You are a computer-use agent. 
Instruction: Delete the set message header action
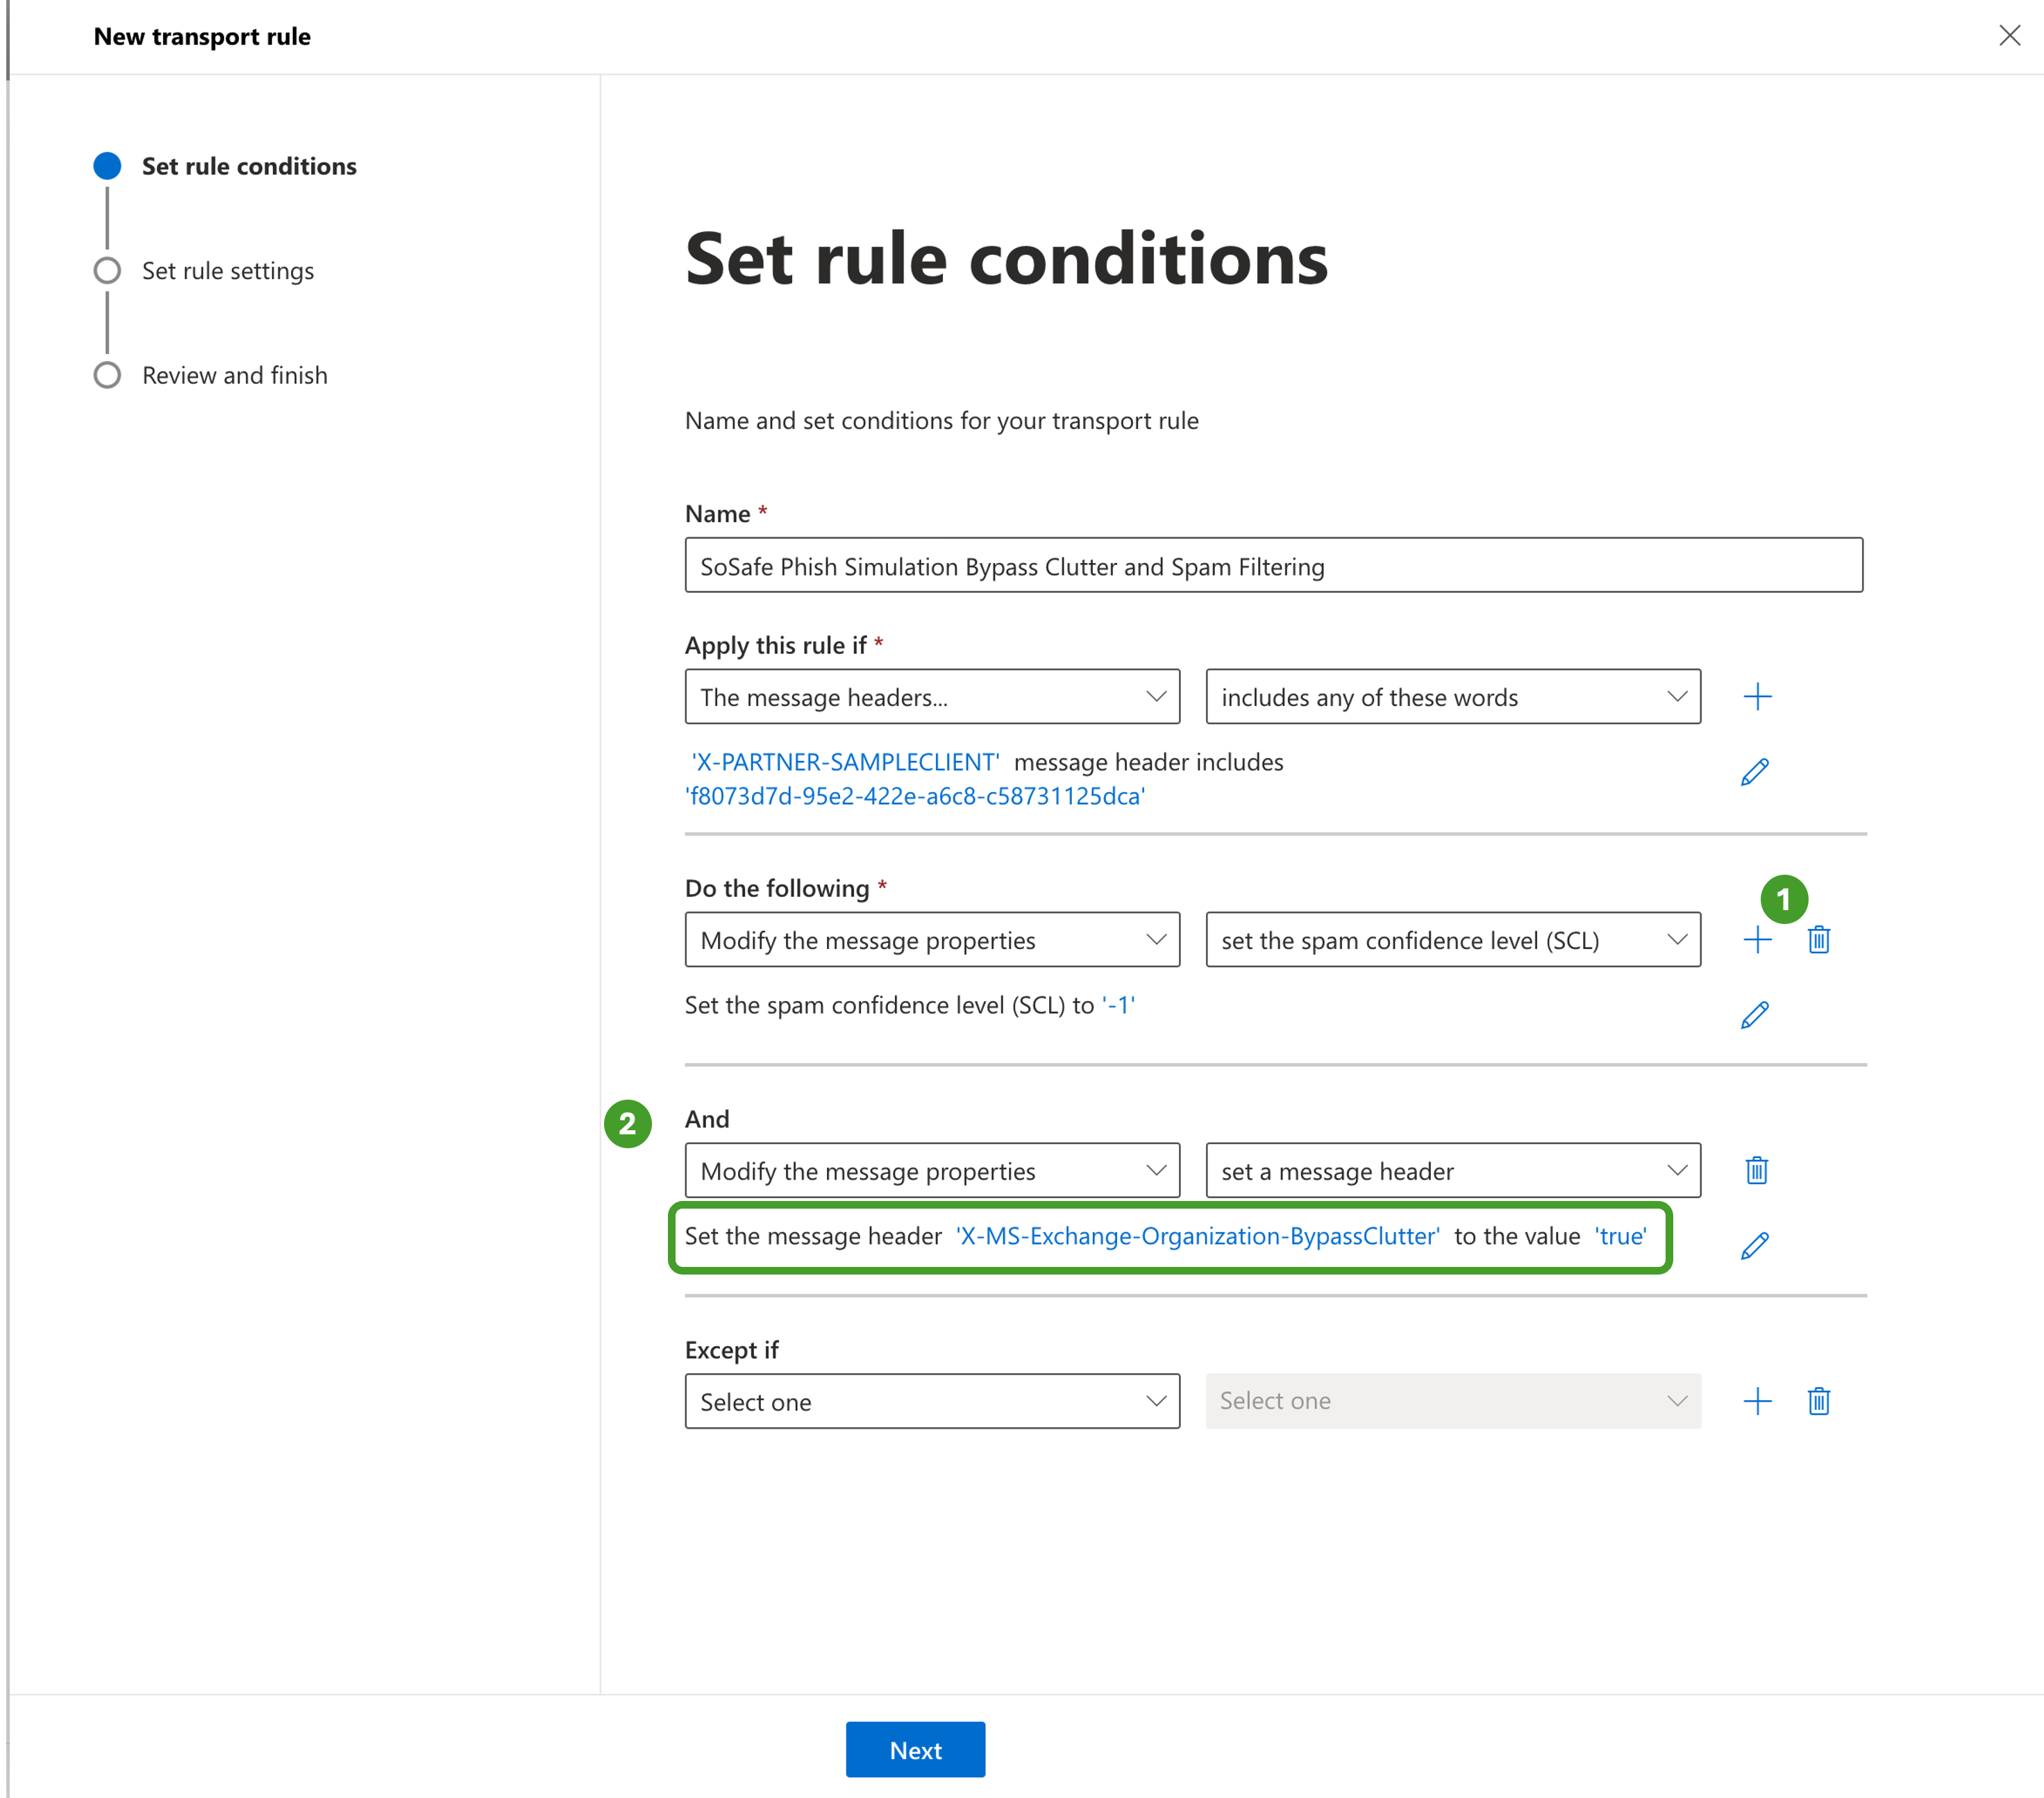click(x=1756, y=1171)
